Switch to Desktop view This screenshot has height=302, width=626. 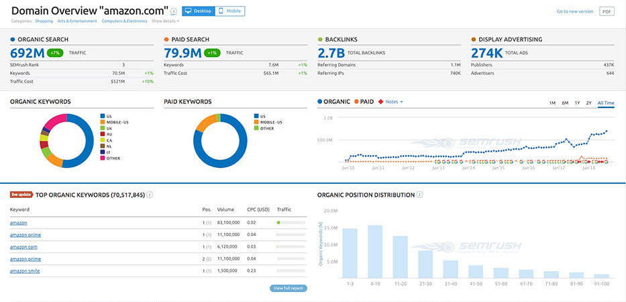(x=198, y=11)
